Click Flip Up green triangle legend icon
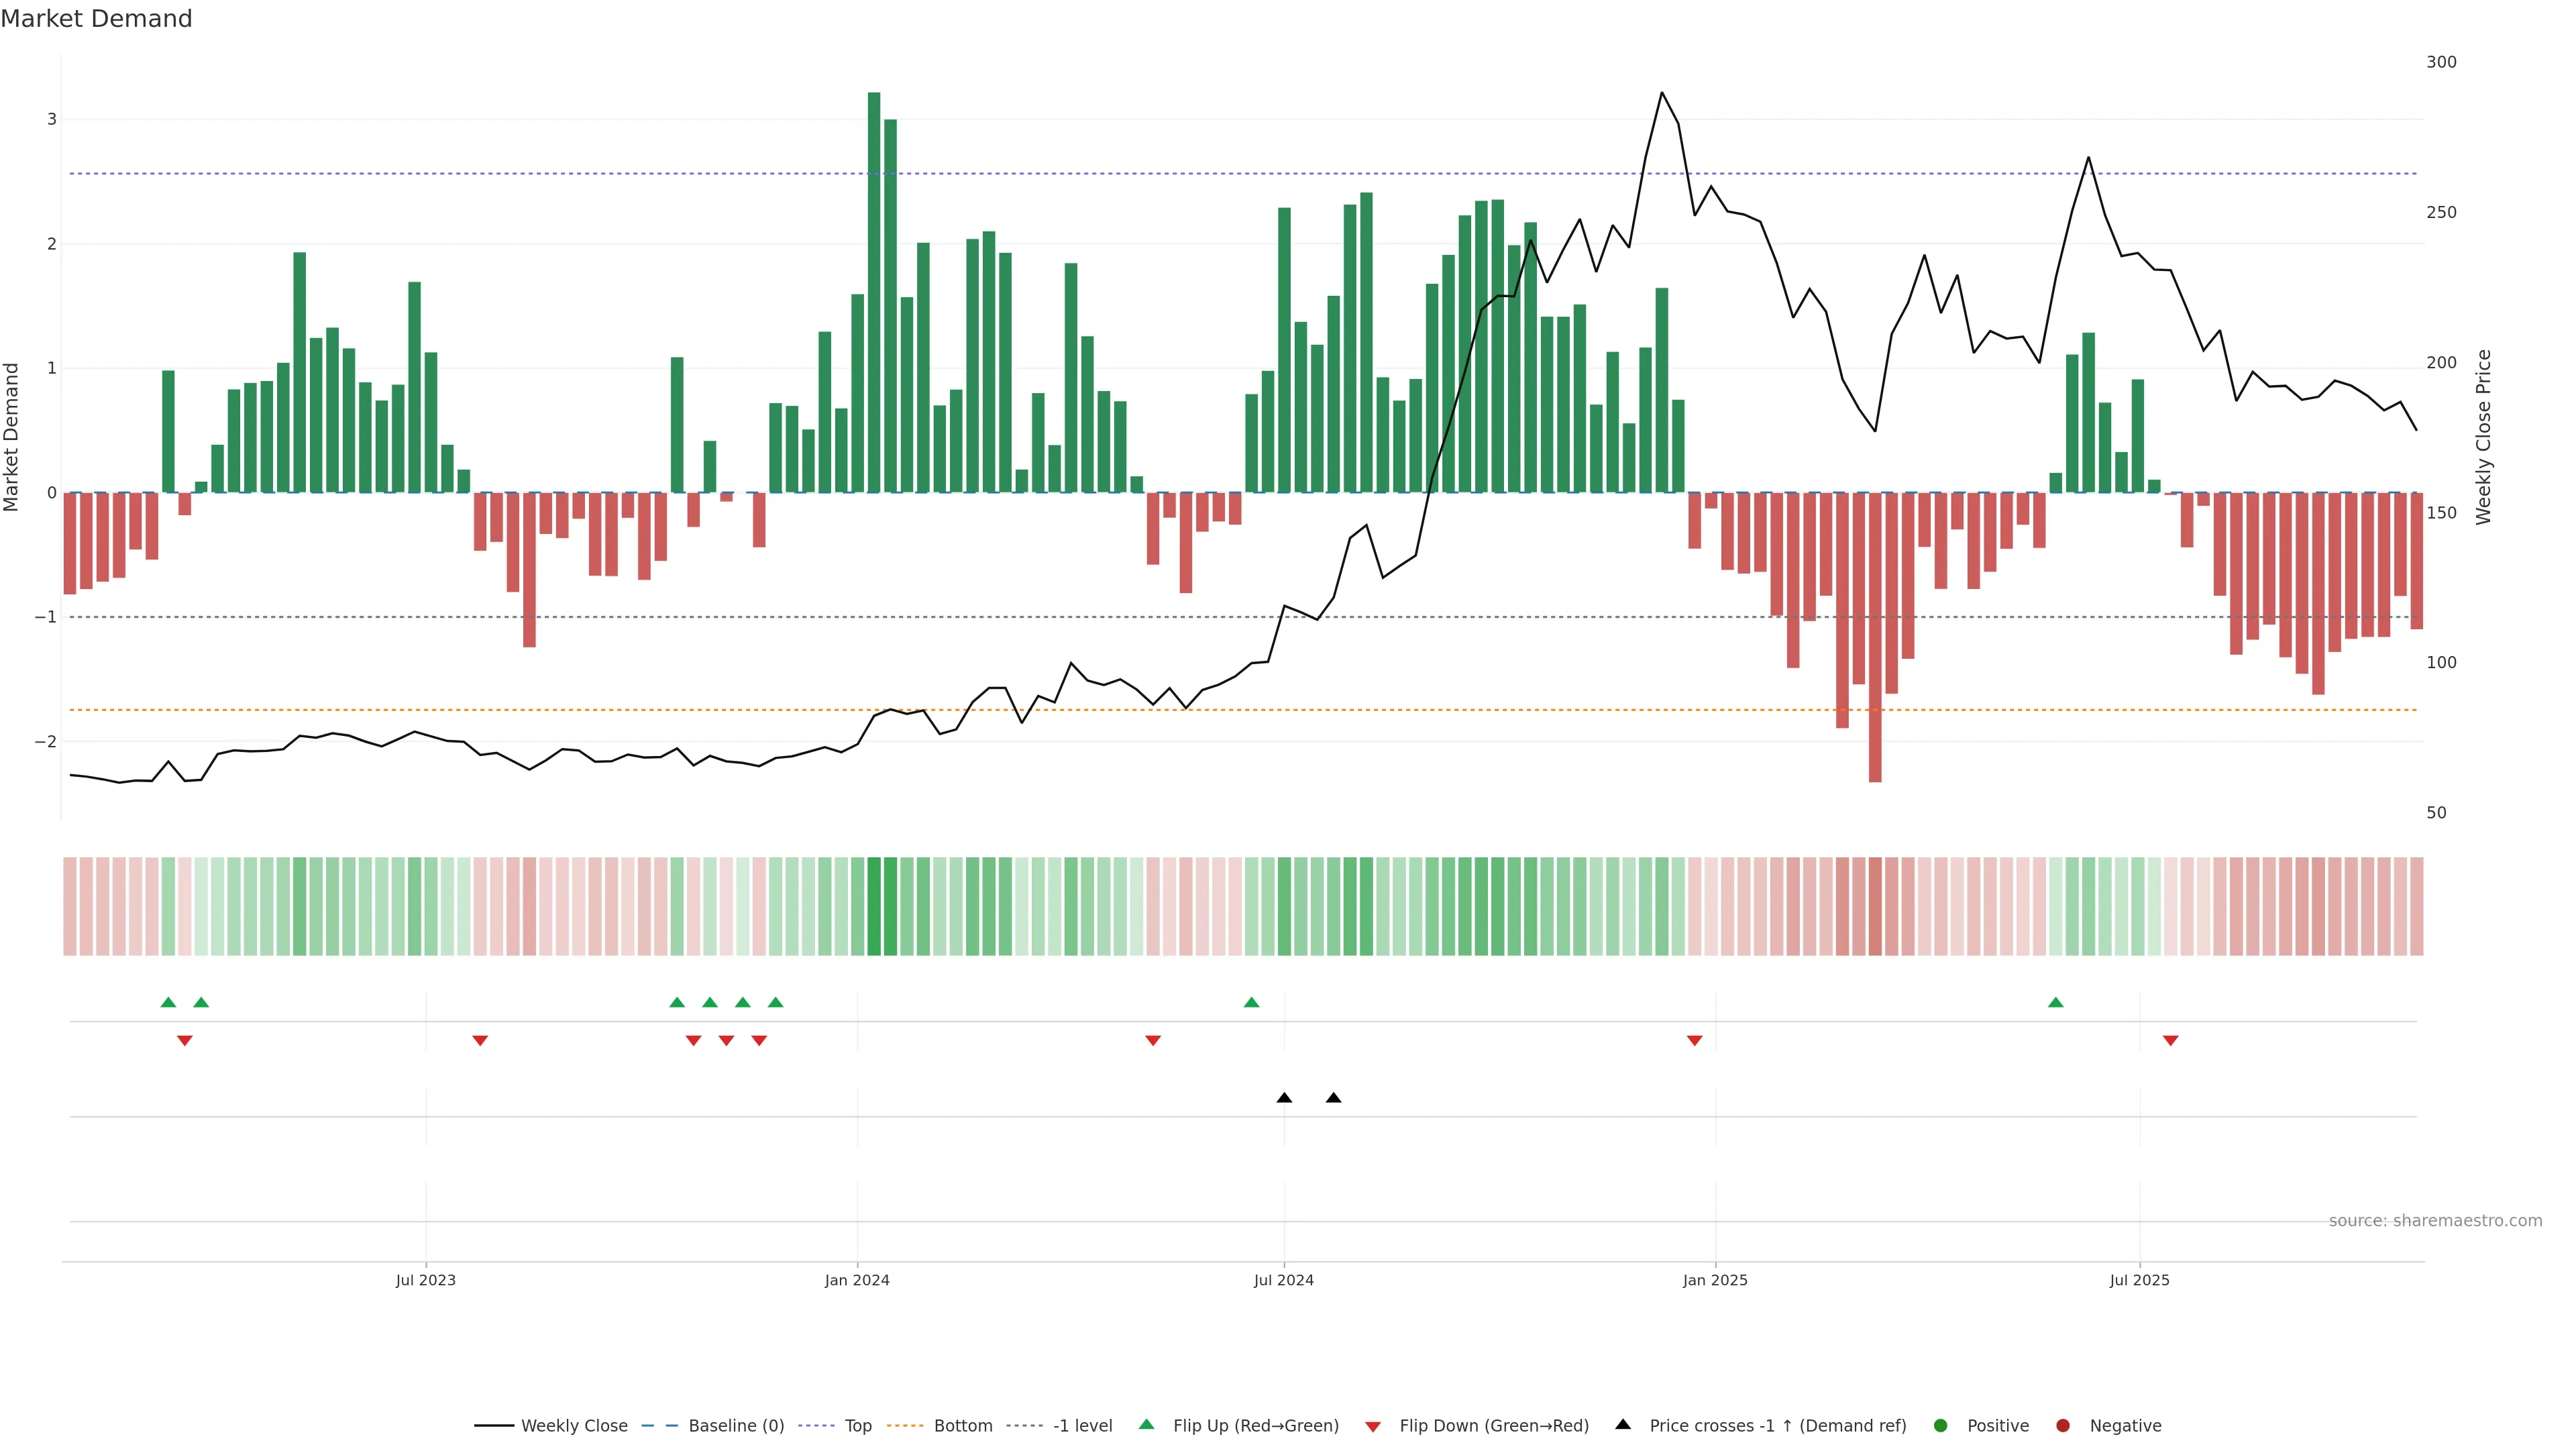The image size is (2576, 1449). click(1147, 1425)
